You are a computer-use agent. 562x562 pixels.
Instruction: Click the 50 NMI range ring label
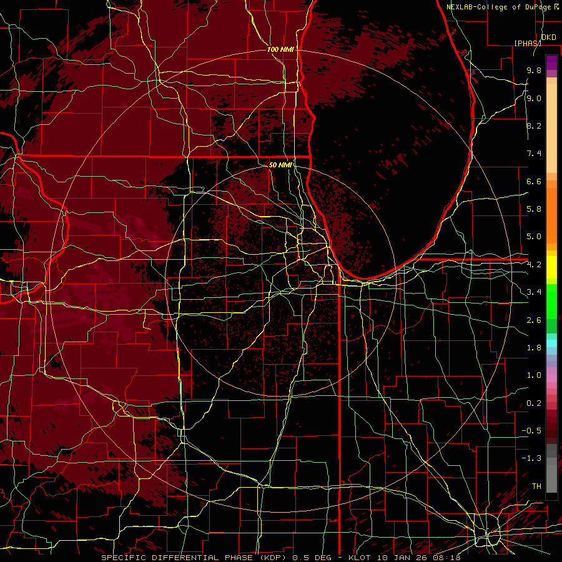pyautogui.click(x=280, y=165)
